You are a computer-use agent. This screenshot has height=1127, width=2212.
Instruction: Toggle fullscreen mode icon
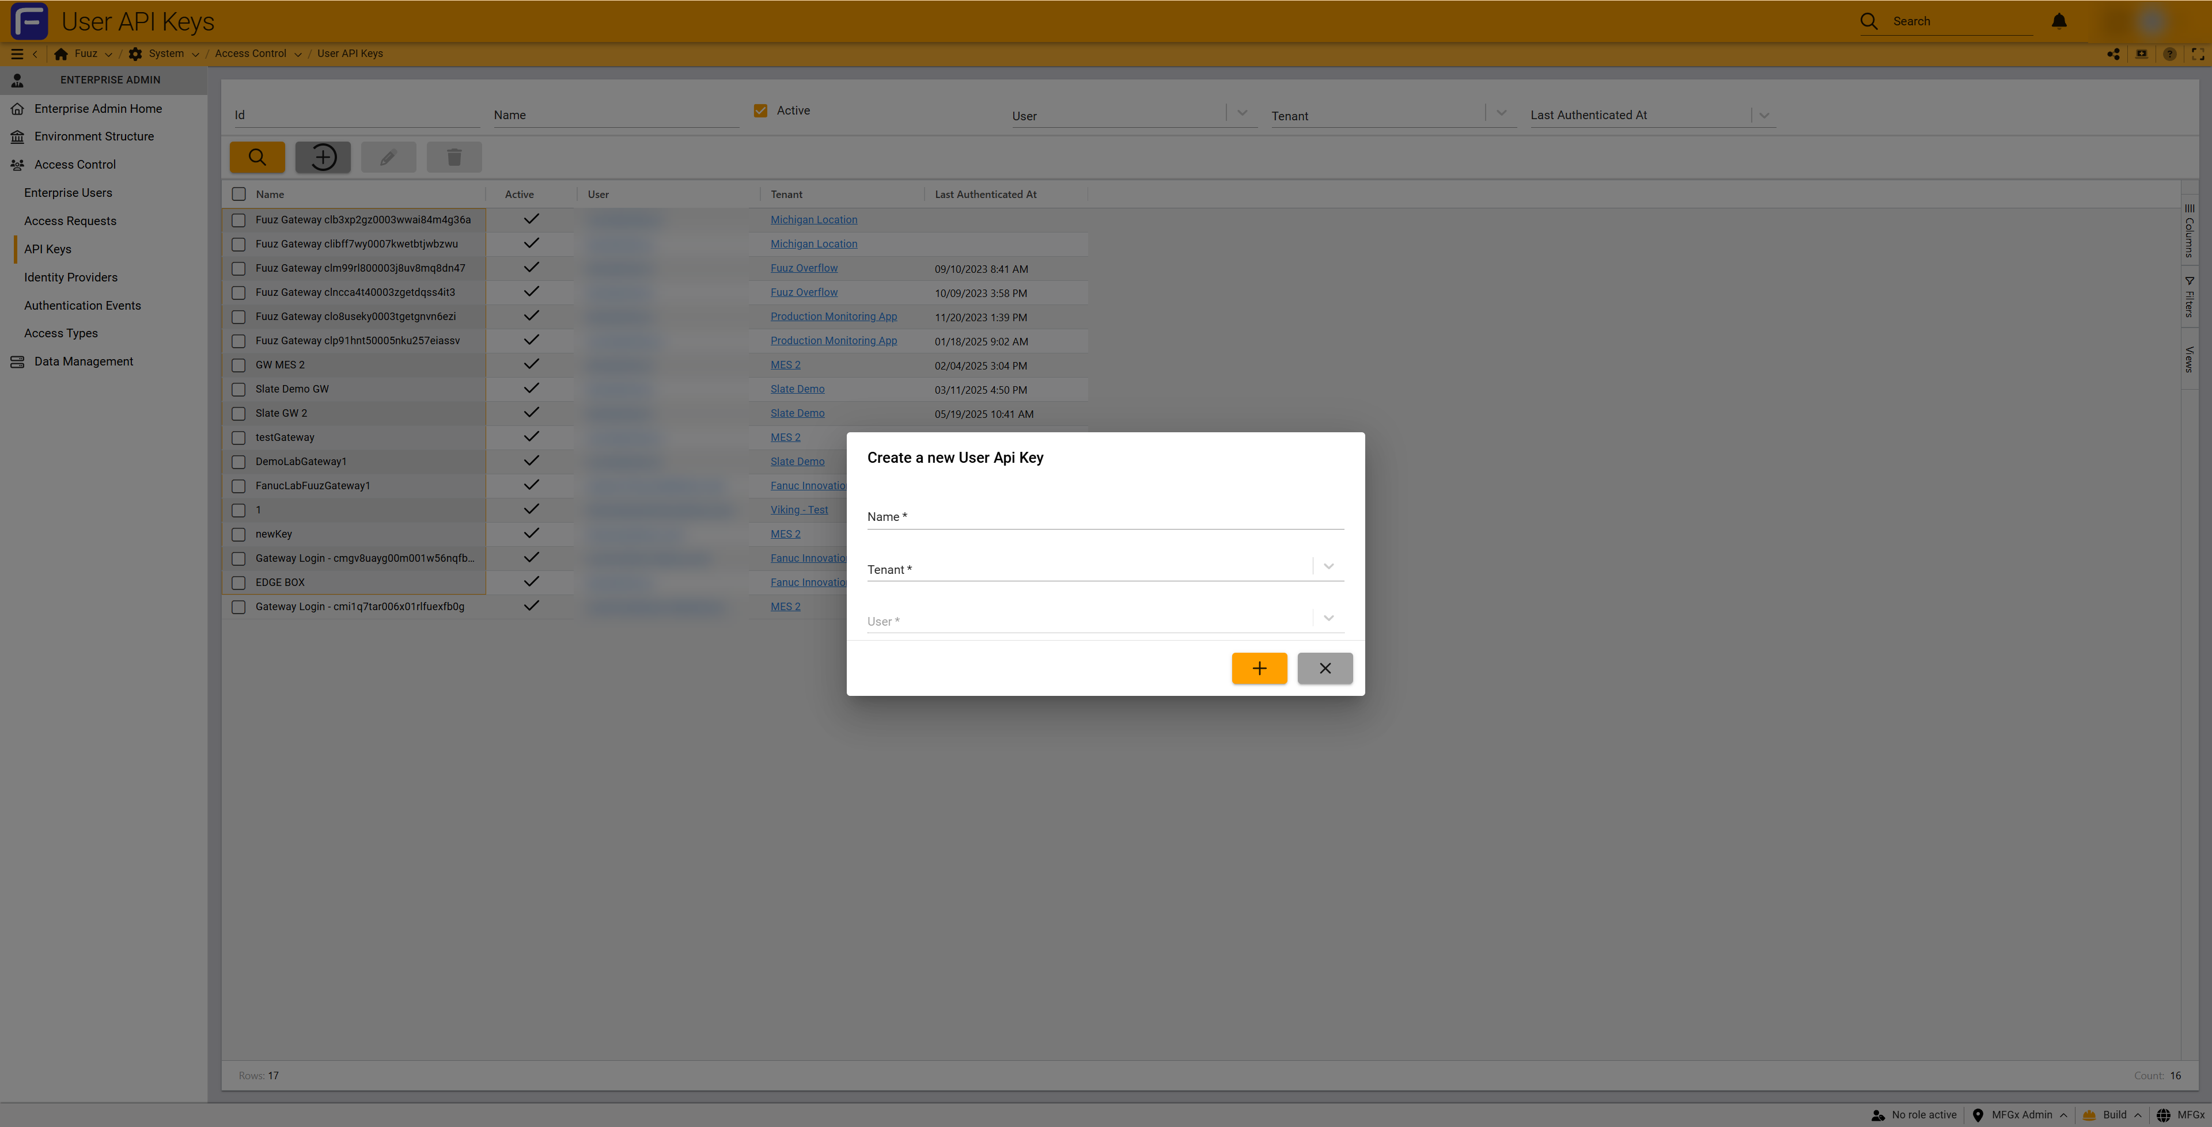click(x=2198, y=54)
